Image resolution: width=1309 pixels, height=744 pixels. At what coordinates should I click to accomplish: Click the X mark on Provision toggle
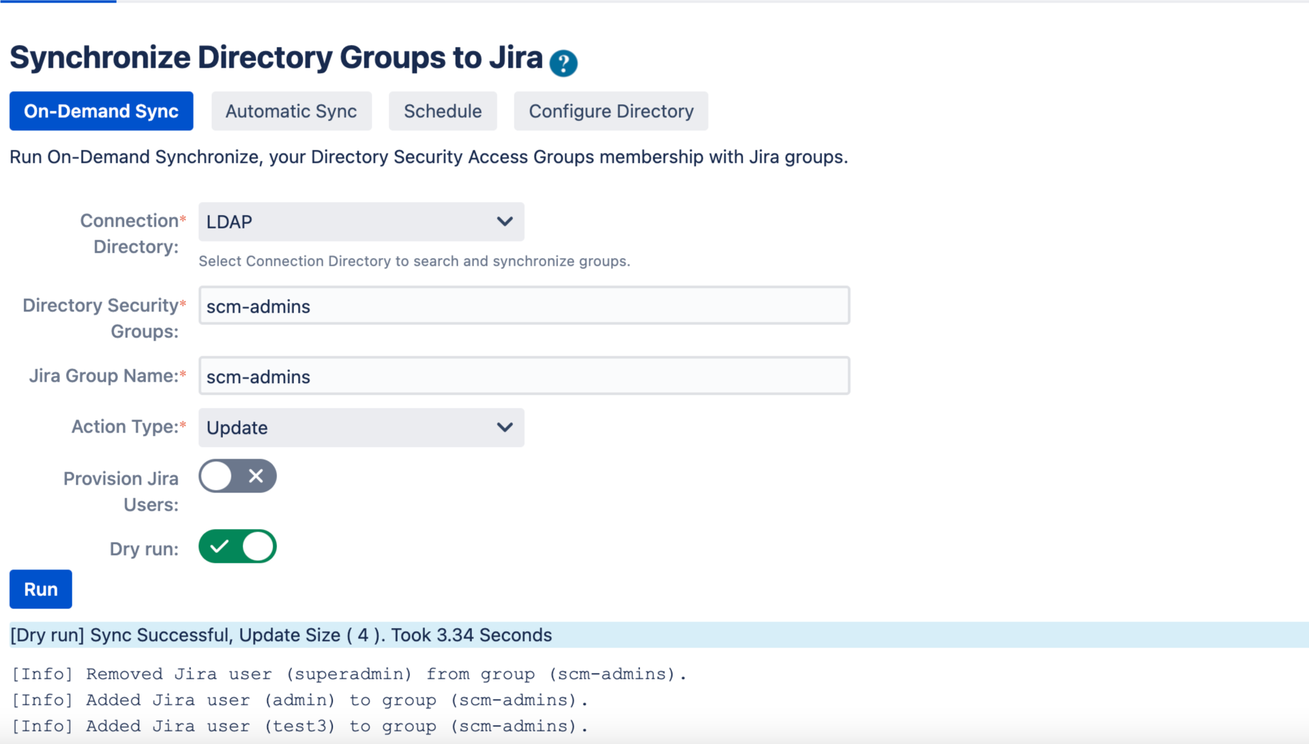pos(256,476)
